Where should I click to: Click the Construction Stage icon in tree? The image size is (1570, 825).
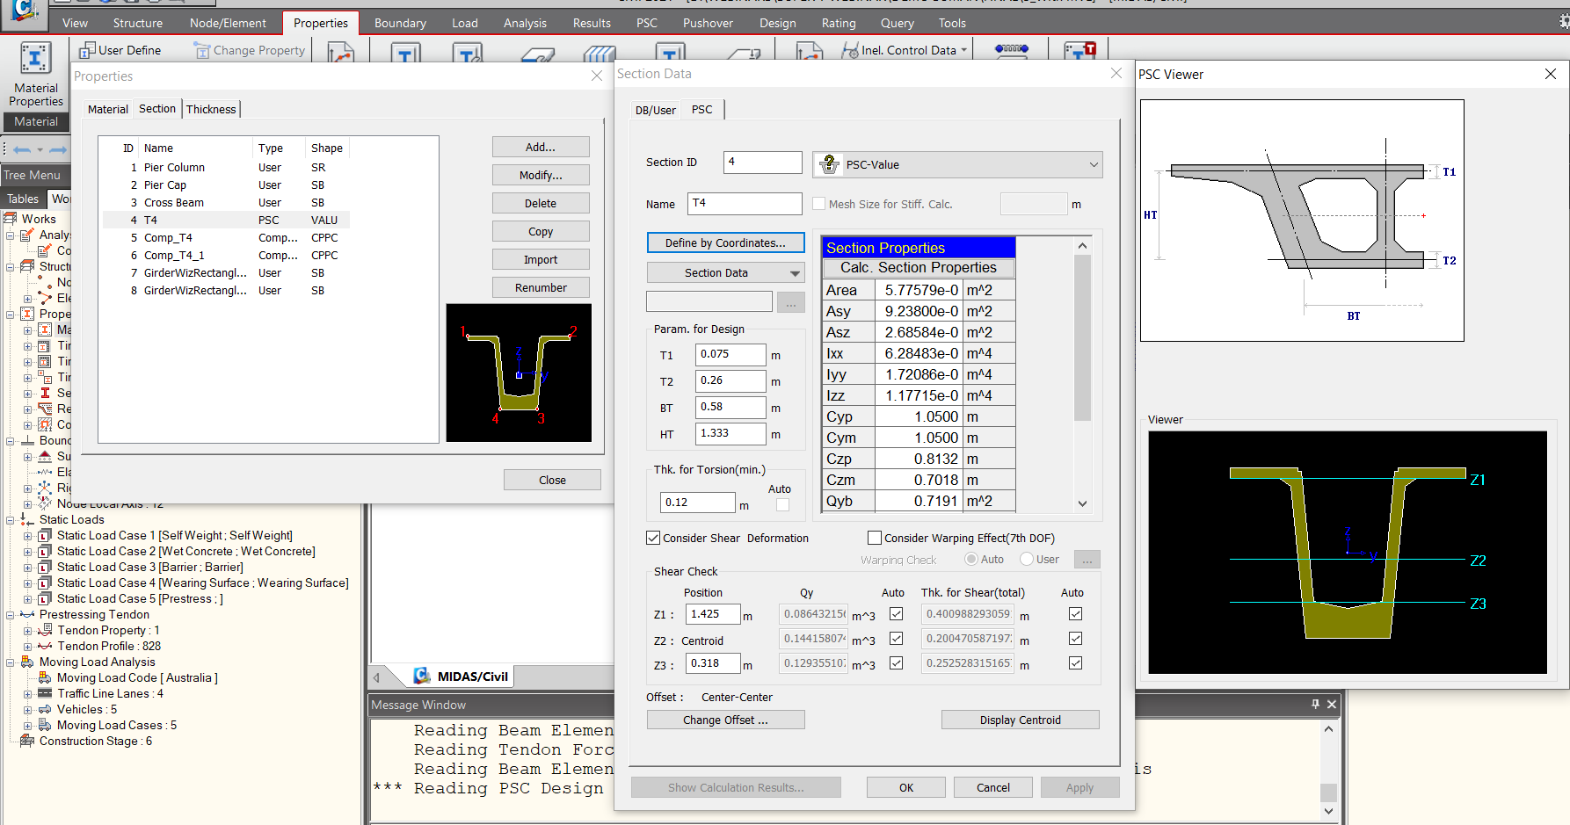coord(27,741)
